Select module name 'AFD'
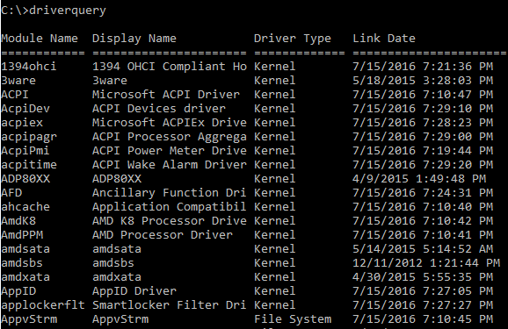 11,193
